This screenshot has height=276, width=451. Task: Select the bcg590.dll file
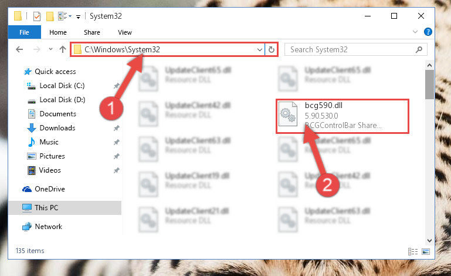coord(343,116)
